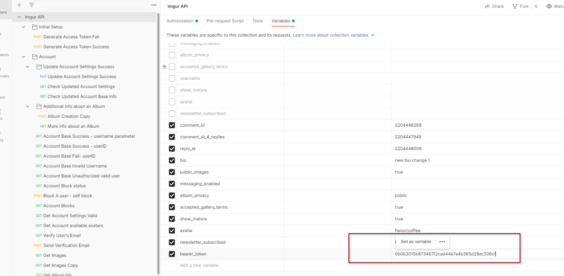
Task: Click the plus icon to create new
Action: coord(19,5)
